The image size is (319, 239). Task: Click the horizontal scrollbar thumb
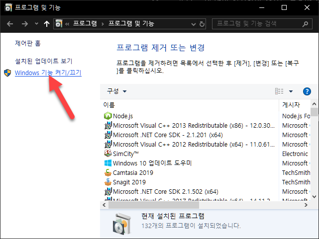(x=154, y=205)
